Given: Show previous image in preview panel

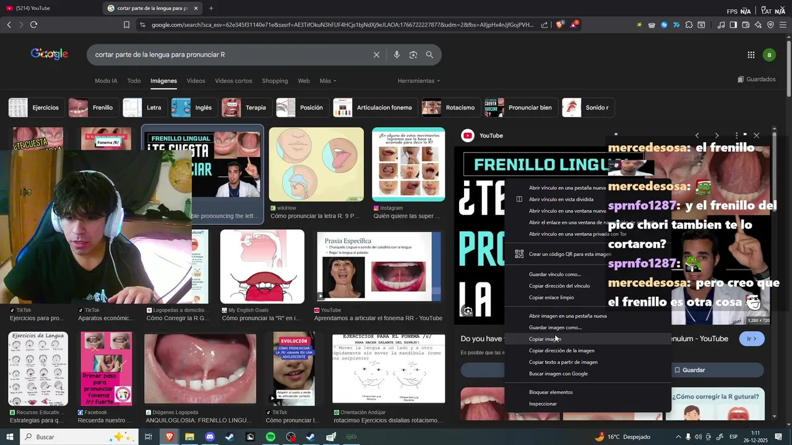Looking at the screenshot, I should pyautogui.click(x=697, y=135).
